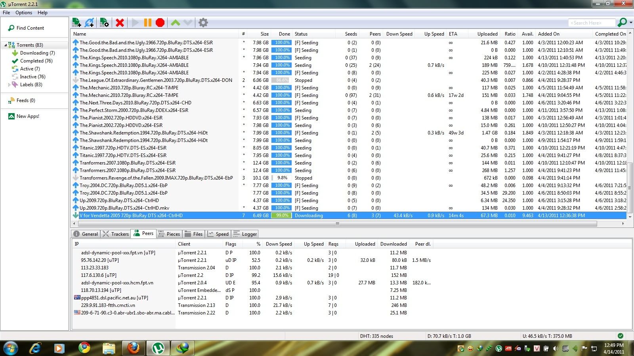
Task: Sort torrents by Name column header
Action: [155, 34]
